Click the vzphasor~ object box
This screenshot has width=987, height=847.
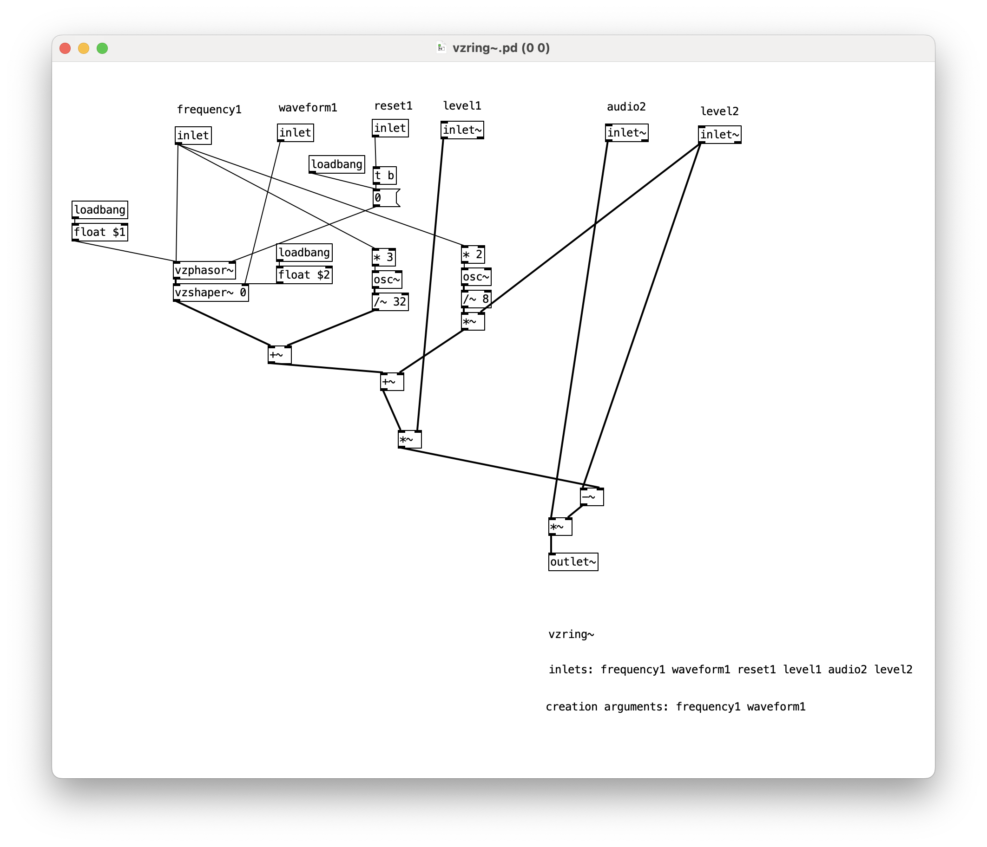pyautogui.click(x=204, y=270)
